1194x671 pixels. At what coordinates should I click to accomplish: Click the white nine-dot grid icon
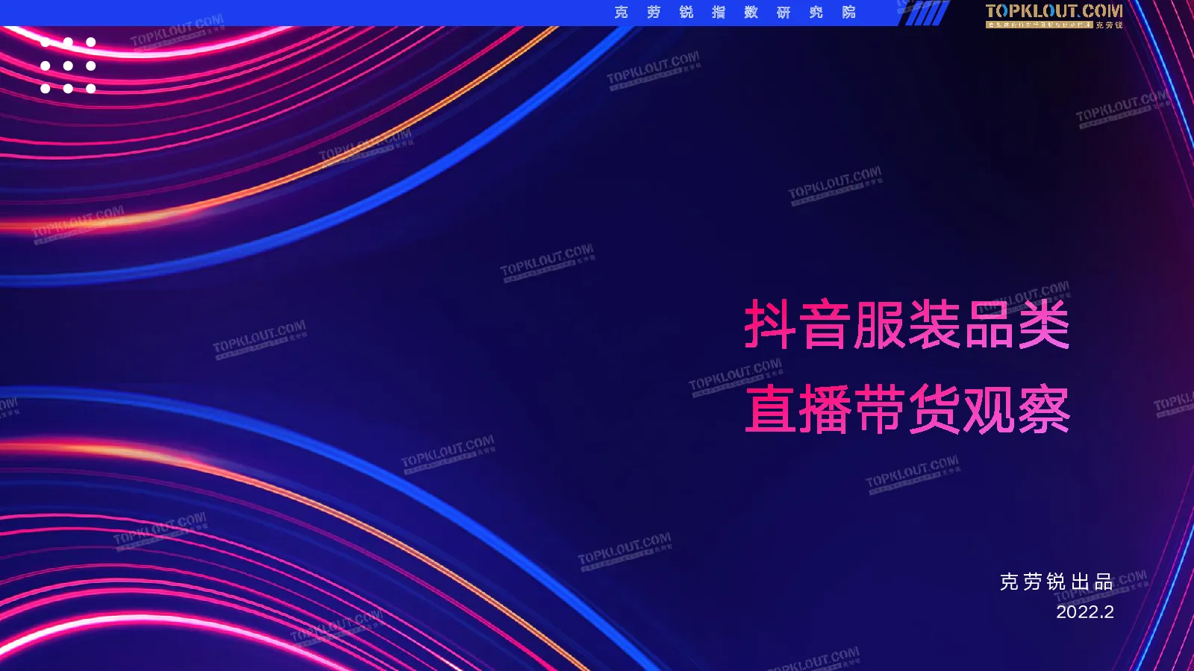(x=68, y=66)
